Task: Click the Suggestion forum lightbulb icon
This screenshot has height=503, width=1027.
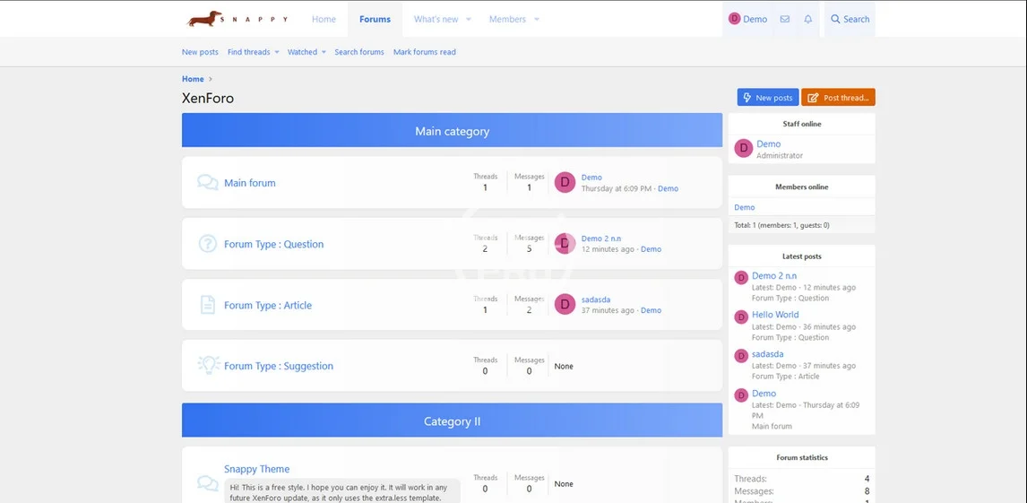Action: (208, 366)
